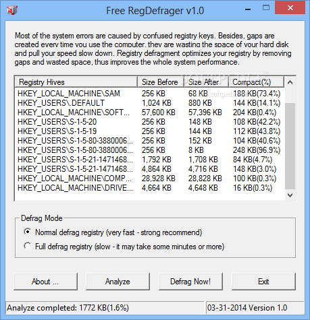
Task: Click the 28,928 KB size before value
Action: pyautogui.click(x=159, y=179)
